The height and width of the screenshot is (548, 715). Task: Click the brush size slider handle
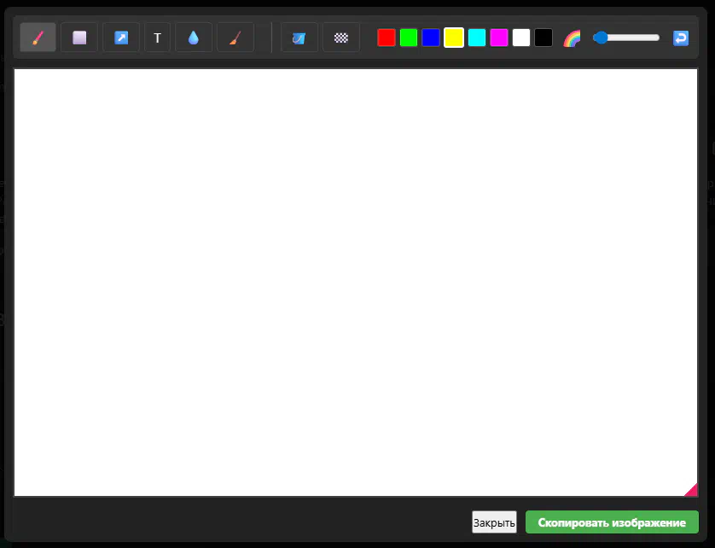tap(602, 38)
